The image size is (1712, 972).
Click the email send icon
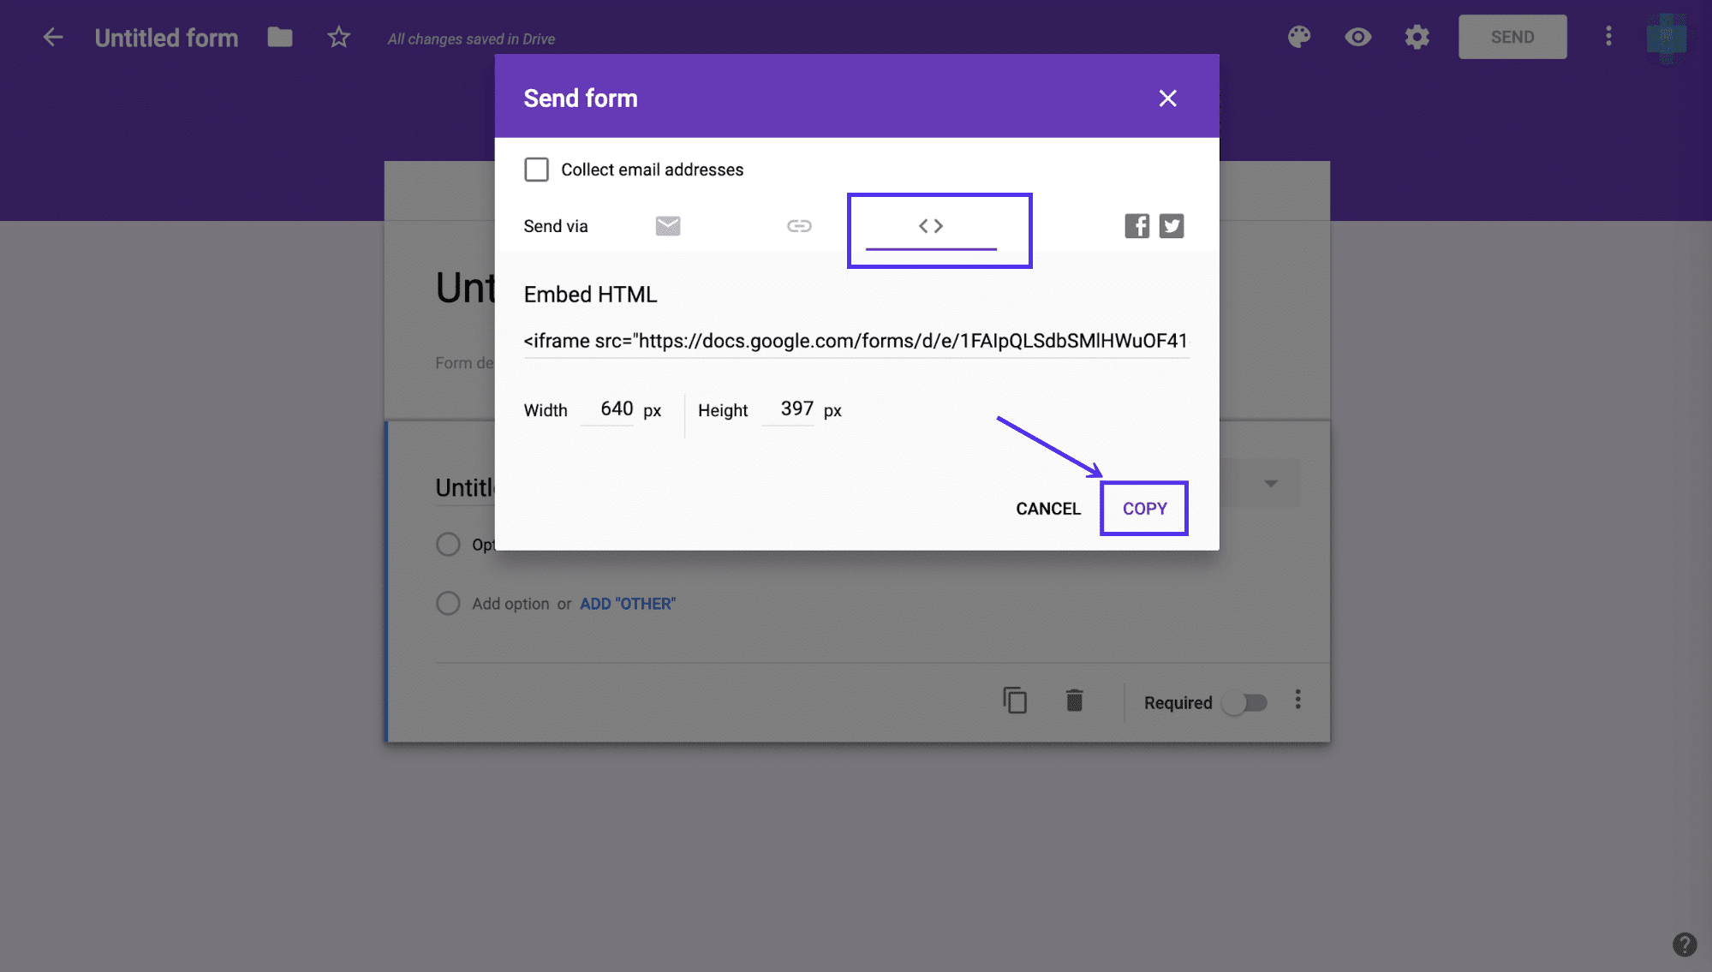pyautogui.click(x=668, y=224)
